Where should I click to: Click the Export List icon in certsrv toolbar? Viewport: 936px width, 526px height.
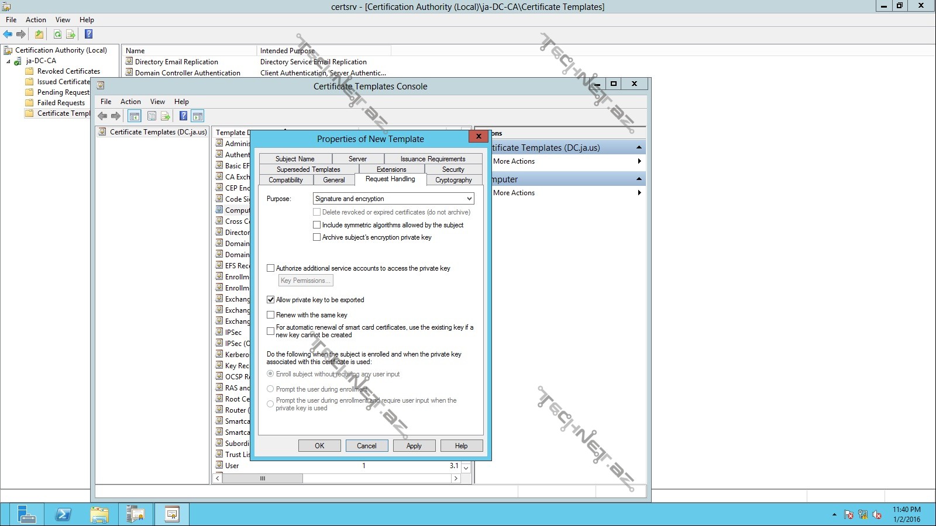click(x=71, y=34)
